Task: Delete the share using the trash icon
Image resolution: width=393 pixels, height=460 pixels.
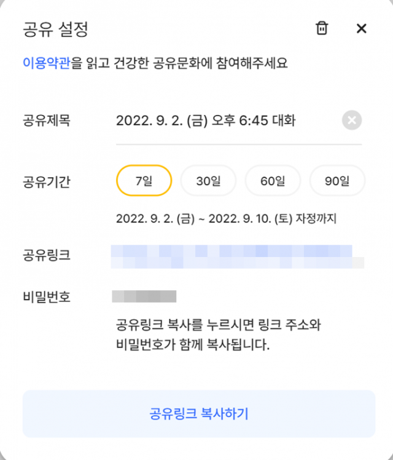Action: pos(322,28)
